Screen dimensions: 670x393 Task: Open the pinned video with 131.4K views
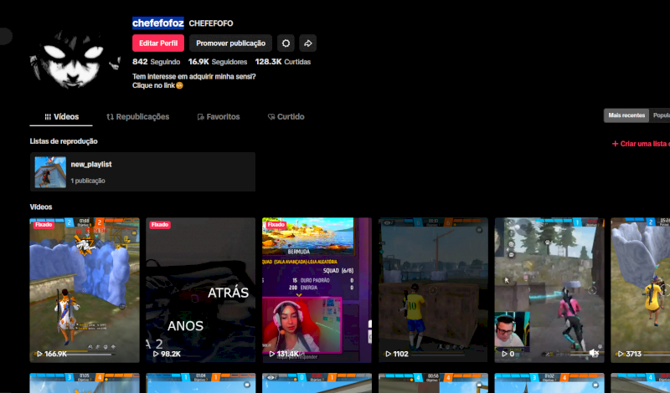(x=317, y=289)
